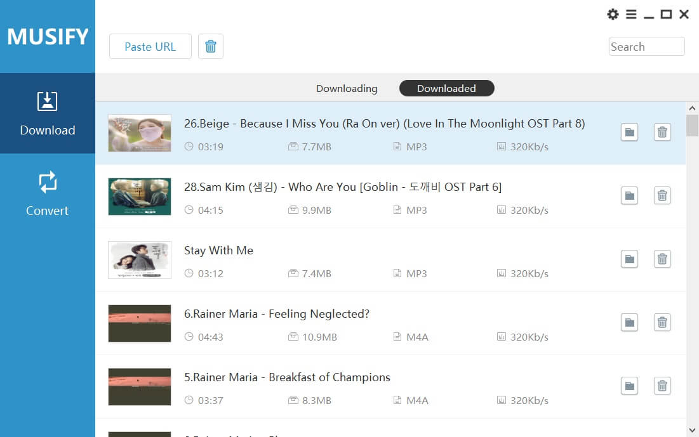Click the scrollbar up arrow

pyautogui.click(x=692, y=108)
